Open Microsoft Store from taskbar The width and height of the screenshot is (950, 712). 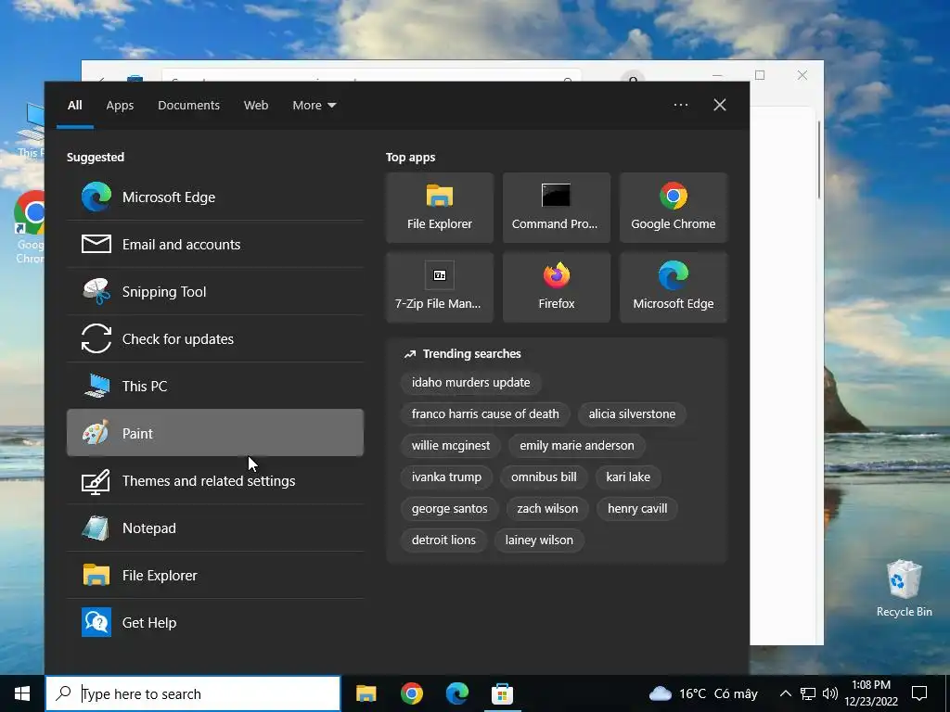[502, 693]
